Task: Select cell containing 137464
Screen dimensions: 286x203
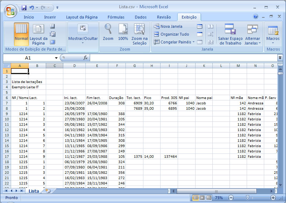Action: [169, 156]
